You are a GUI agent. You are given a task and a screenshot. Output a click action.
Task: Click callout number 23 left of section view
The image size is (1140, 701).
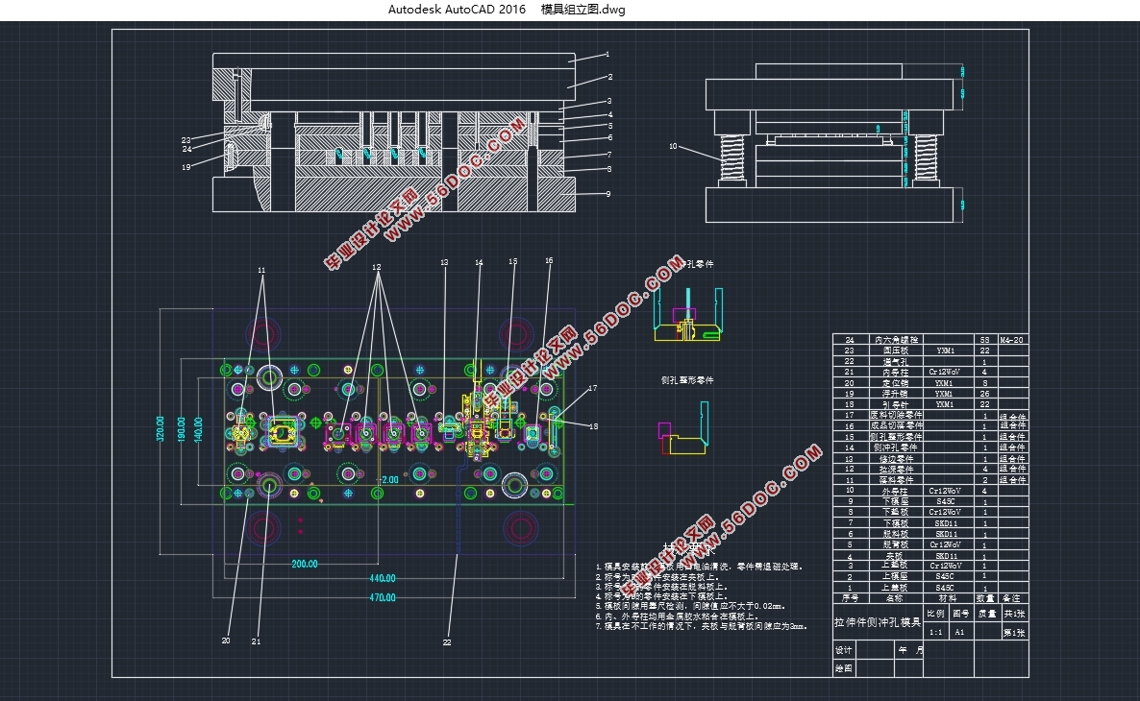(186, 140)
